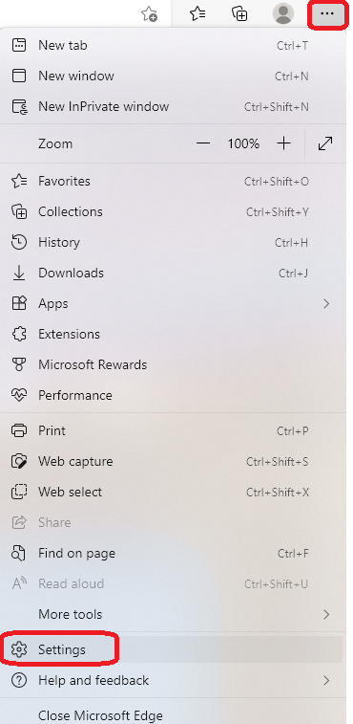Expand the Apps submenu
This screenshot has width=353, height=724.
point(173,303)
